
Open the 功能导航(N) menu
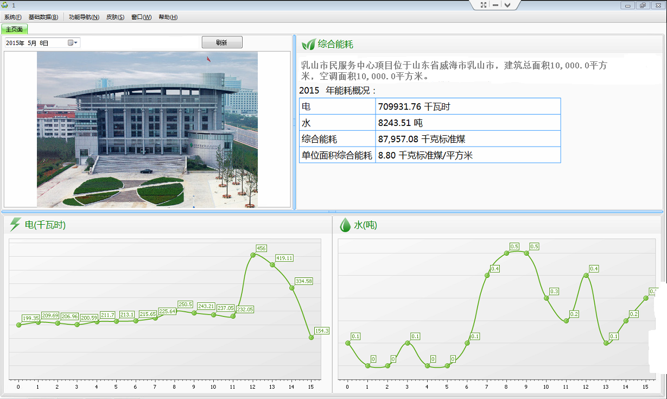pyautogui.click(x=84, y=17)
